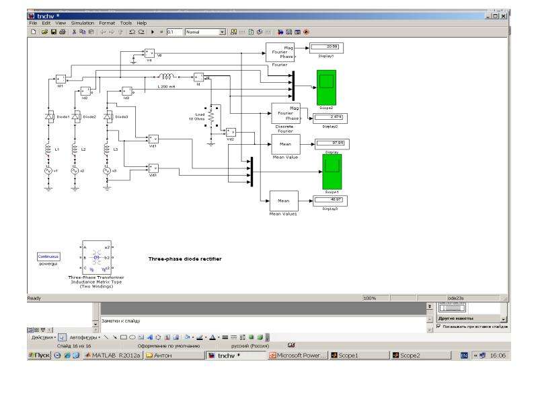
Task: Undo the last action in Simulink toolbar
Action: point(132,32)
